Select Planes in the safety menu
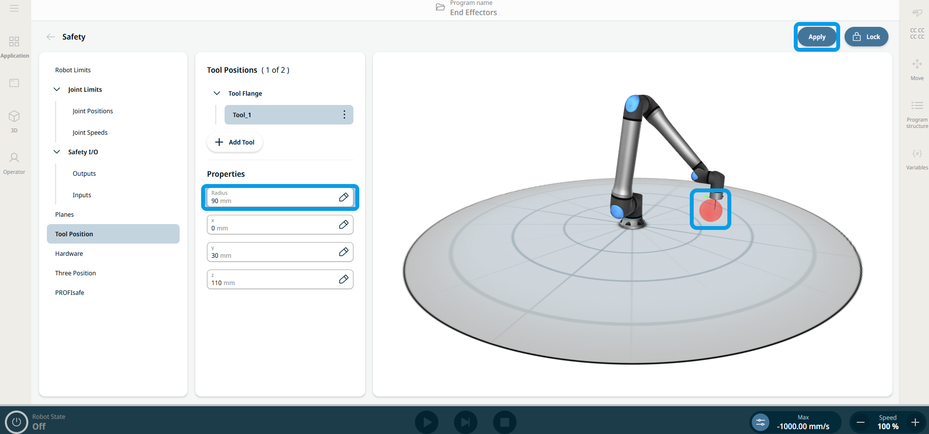Screen dimensions: 929x434 64,214
